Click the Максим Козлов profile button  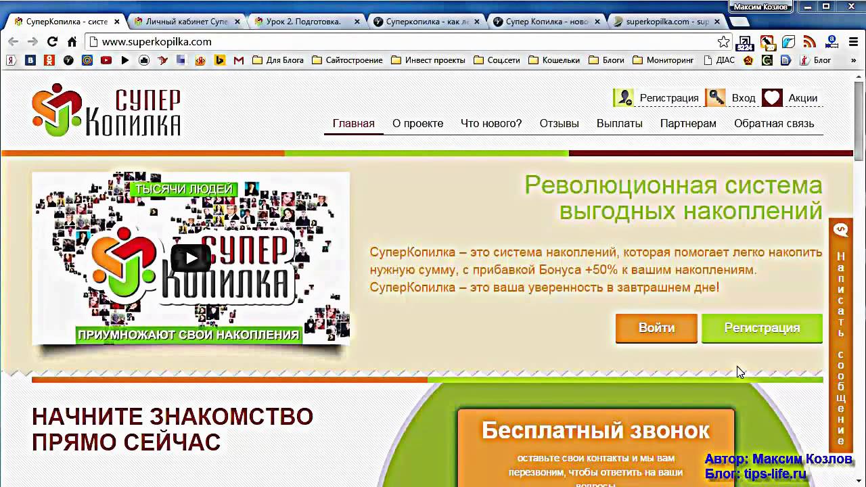click(761, 6)
